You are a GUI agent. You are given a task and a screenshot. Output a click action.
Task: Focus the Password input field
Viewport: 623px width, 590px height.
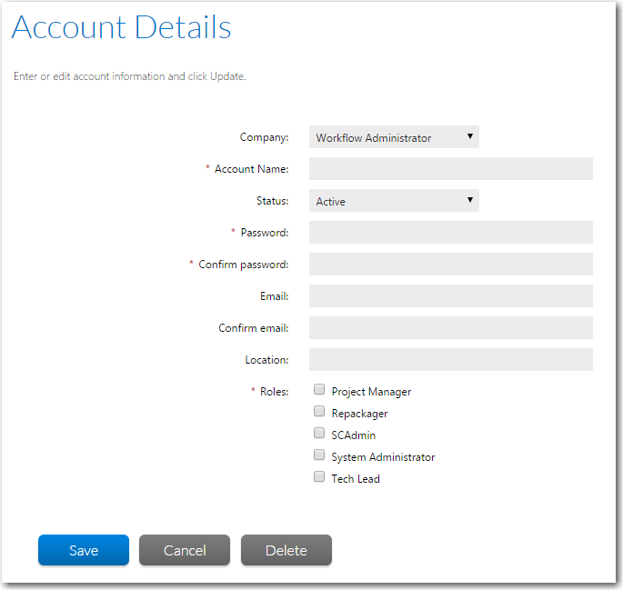450,233
